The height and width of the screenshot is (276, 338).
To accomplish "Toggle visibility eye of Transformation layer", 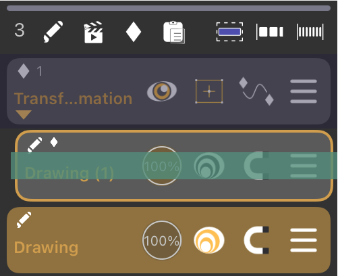I will [x=162, y=91].
